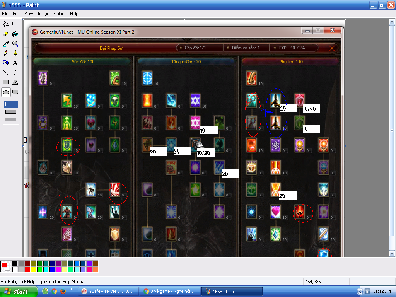Viewport: 396px width, 297px height.
Task: Click the top-left blue target skill icon
Action: point(147,78)
